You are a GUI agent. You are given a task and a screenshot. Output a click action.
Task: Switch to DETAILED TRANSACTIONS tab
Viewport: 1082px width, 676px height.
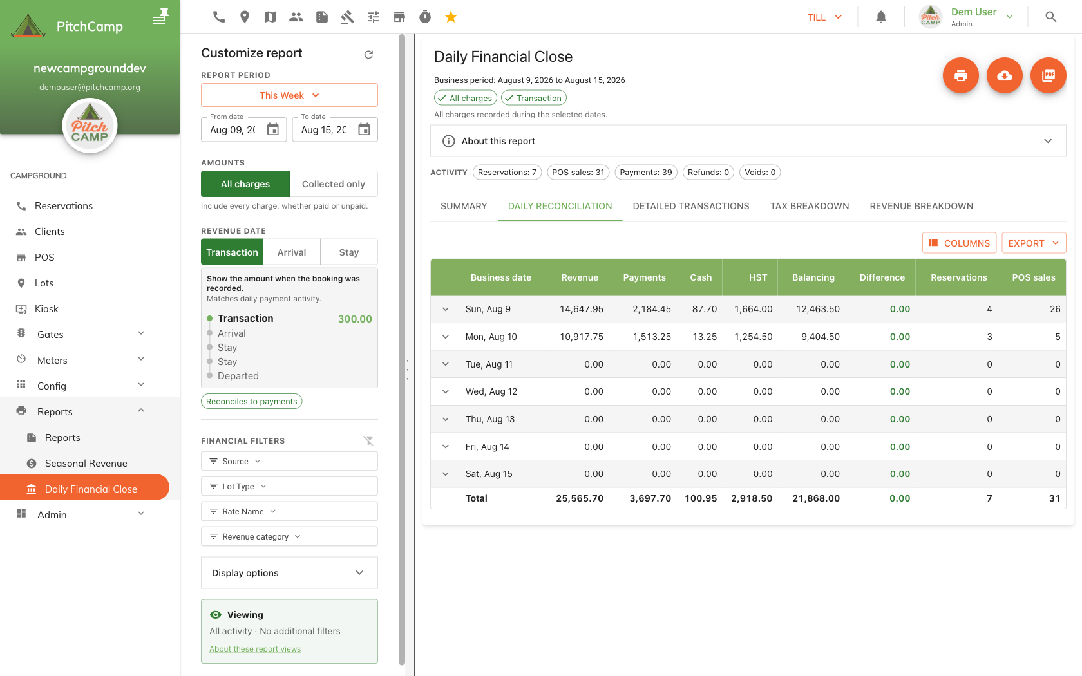(x=691, y=206)
